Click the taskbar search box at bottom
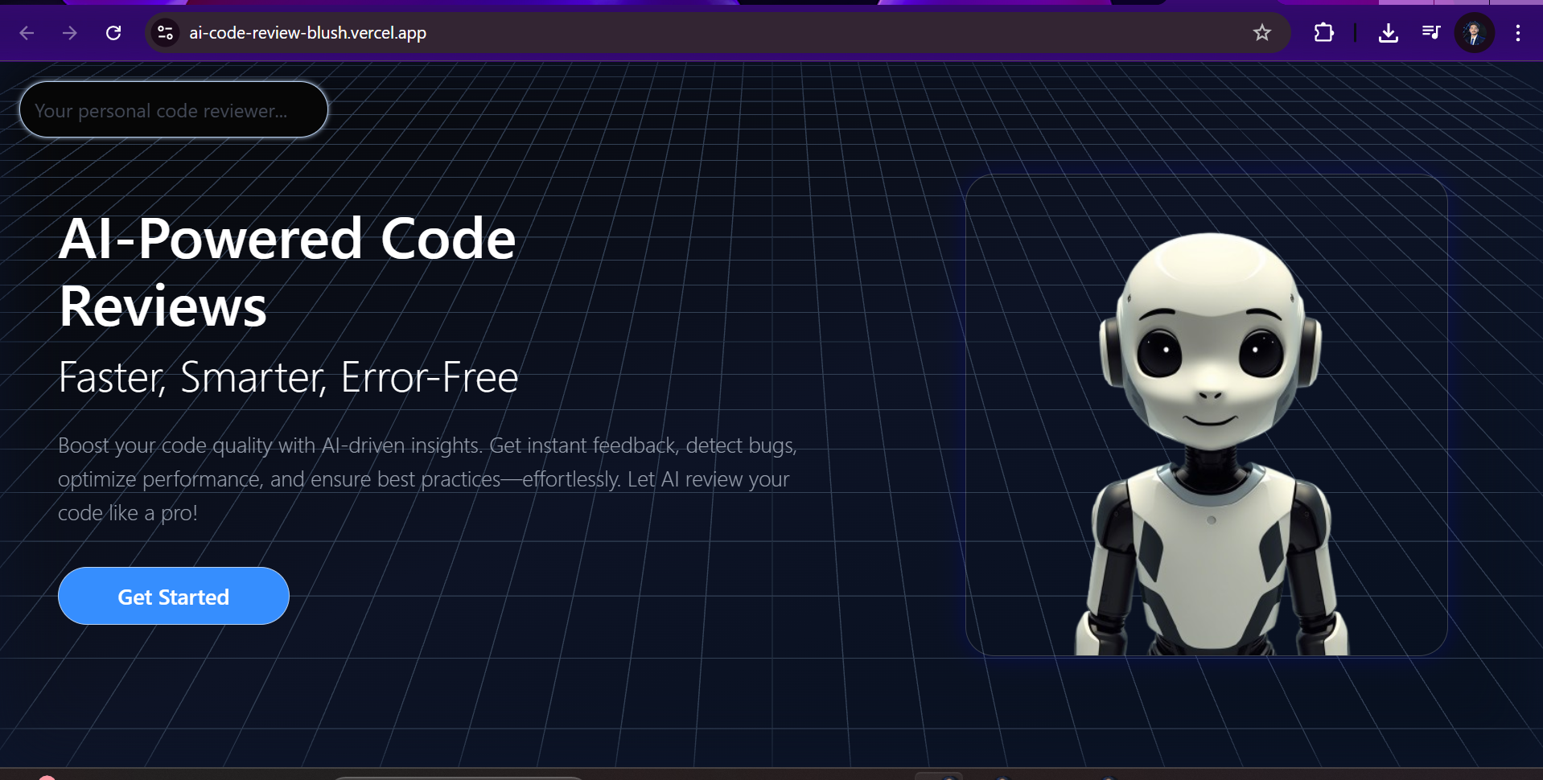This screenshot has height=780, width=1543. [x=459, y=777]
